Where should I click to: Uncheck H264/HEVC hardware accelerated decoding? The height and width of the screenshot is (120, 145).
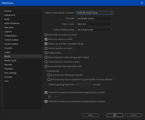click(46, 92)
